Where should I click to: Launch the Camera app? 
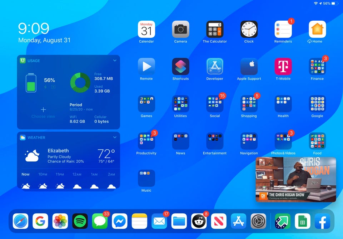pos(180,29)
